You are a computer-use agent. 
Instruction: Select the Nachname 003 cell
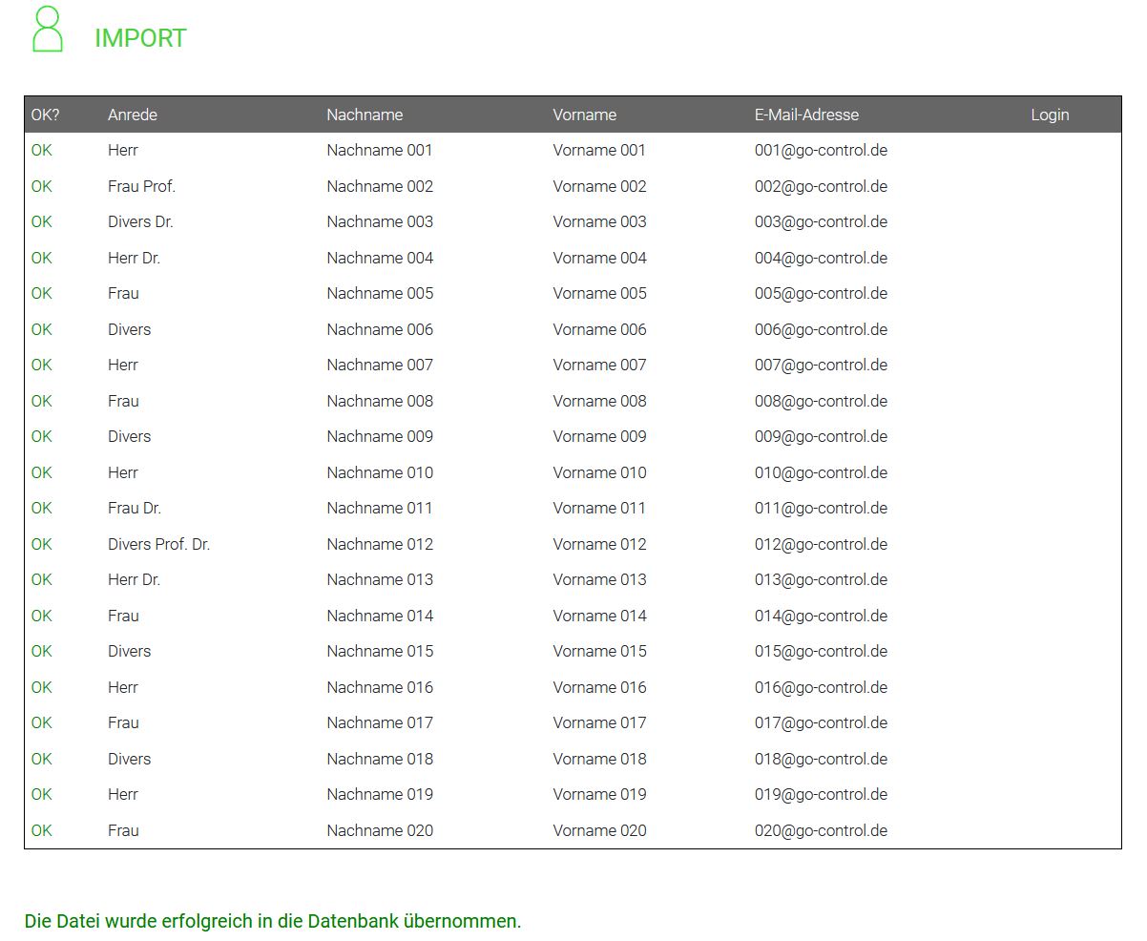tap(380, 221)
